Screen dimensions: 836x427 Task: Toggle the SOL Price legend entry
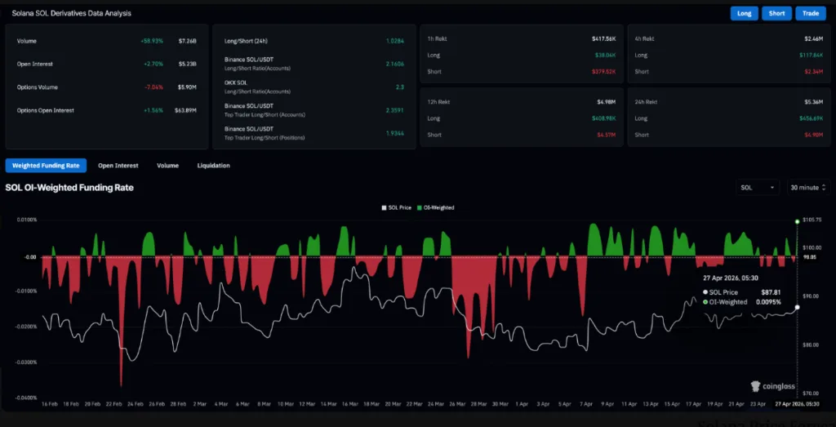coord(397,207)
